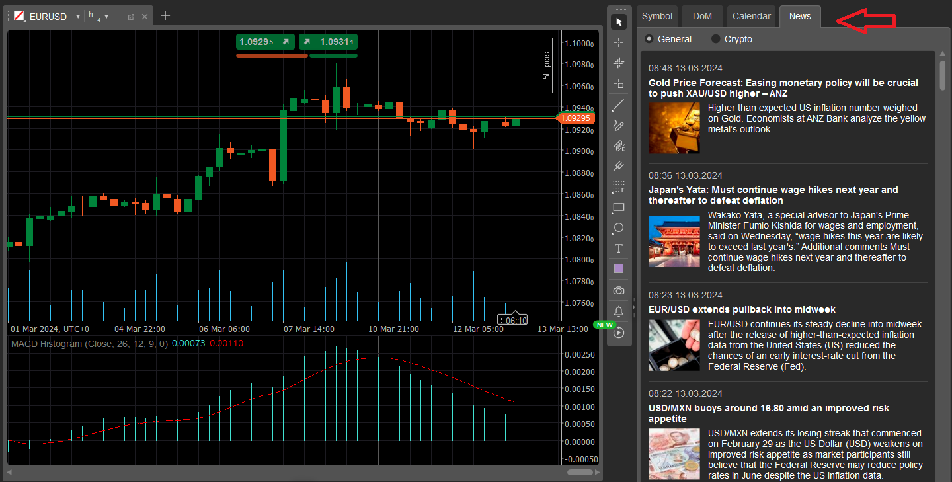Image resolution: width=952 pixels, height=482 pixels.
Task: Click the purple drawing color swatch
Action: coord(619,269)
